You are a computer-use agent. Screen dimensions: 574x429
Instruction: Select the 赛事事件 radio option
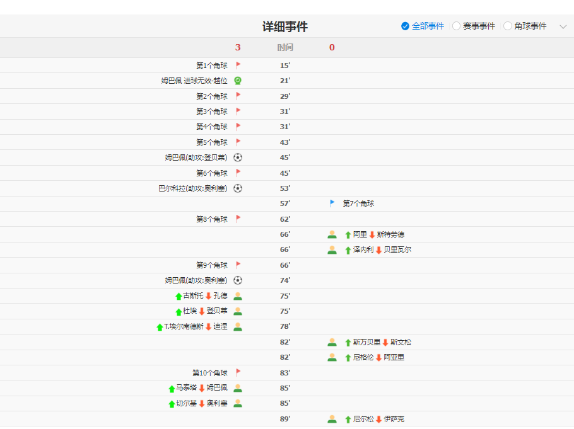(474, 26)
